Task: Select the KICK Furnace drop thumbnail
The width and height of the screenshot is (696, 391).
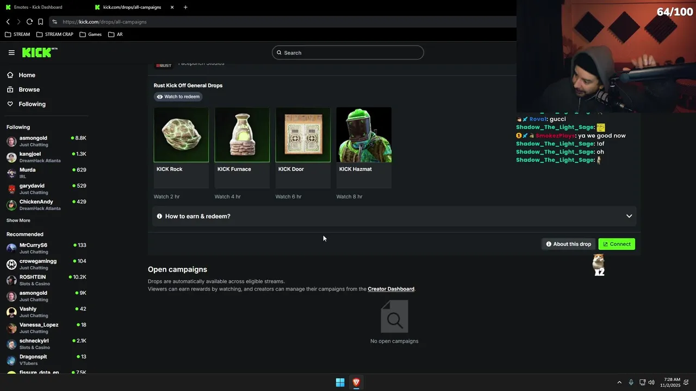Action: 242,135
